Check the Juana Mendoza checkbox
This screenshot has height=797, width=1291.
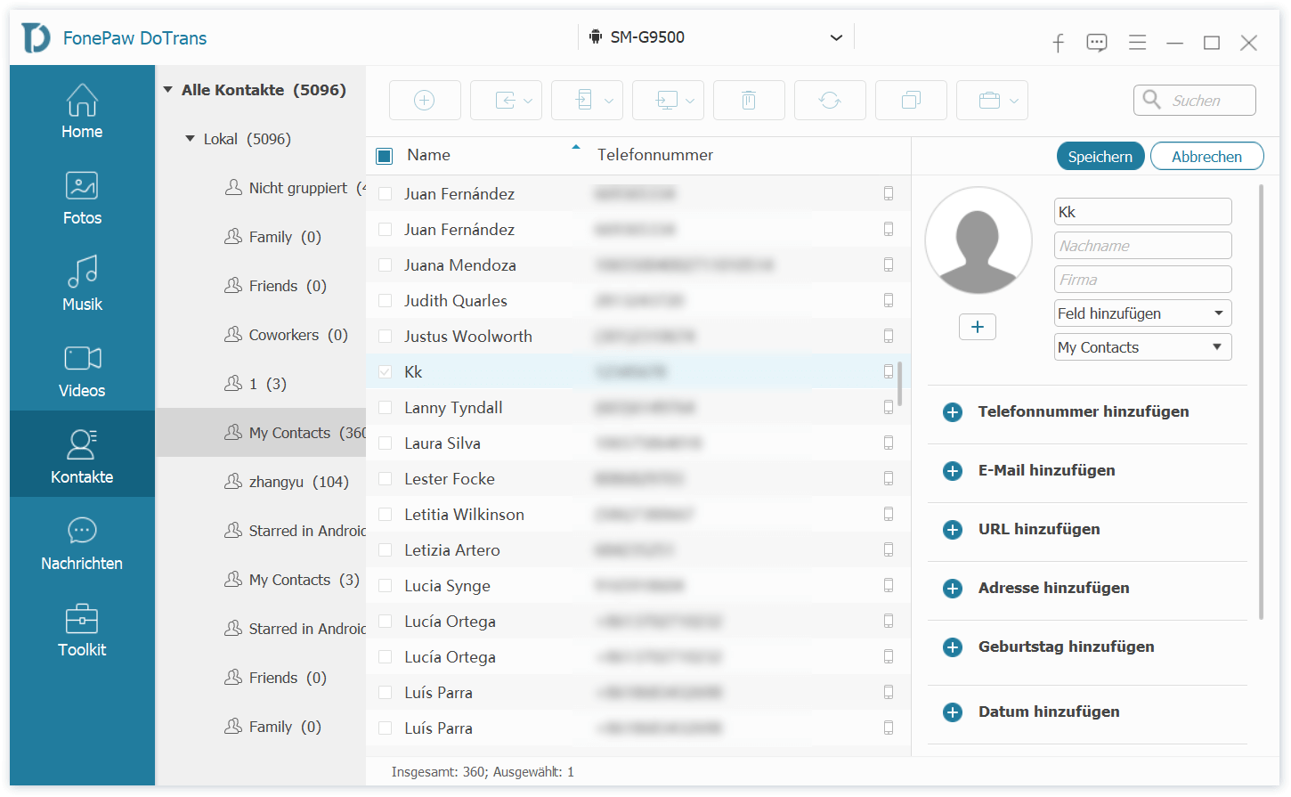(386, 264)
